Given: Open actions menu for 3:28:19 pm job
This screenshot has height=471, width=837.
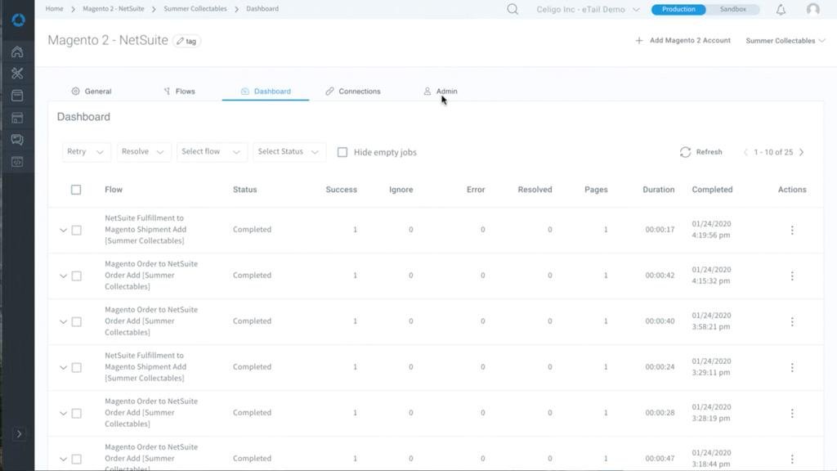Looking at the screenshot, I should [x=792, y=413].
